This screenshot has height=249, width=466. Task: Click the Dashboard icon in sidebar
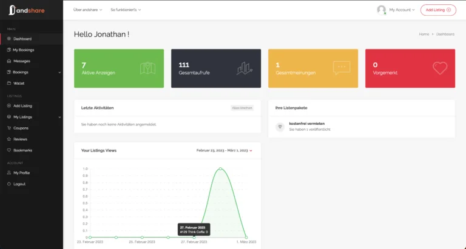[x=8, y=39]
